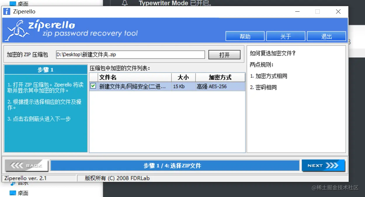Click 打开 to browse for a ZIP file

coord(225,55)
